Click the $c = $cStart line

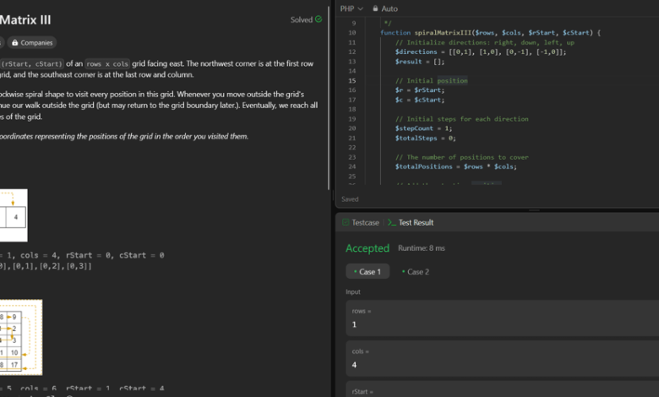click(419, 100)
